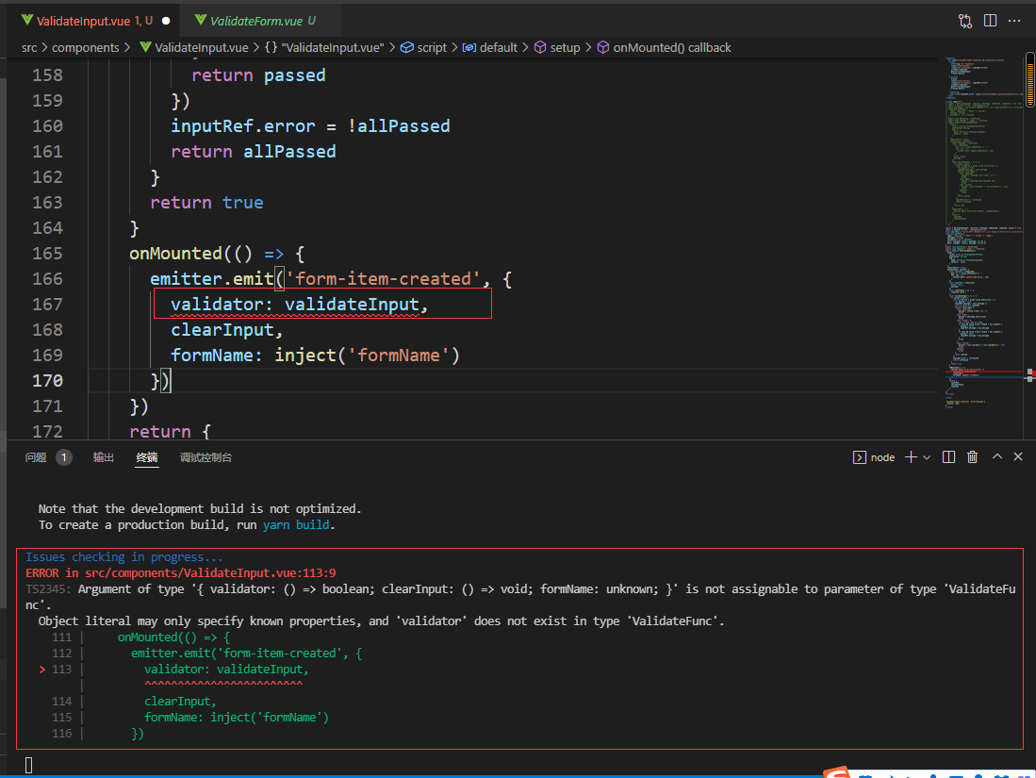The image size is (1036, 778).
Task: Split the terminal panel
Action: (x=948, y=456)
